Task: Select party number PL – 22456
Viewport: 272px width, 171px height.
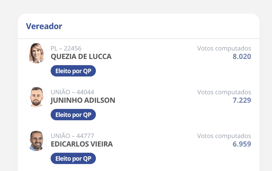Action: pos(66,48)
